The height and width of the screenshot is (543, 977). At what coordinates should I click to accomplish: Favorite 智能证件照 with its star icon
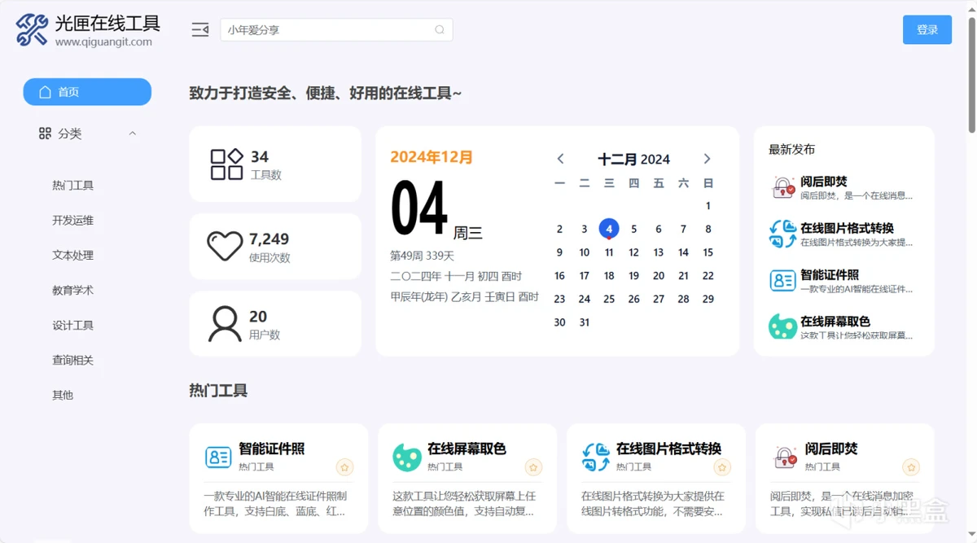coord(344,467)
